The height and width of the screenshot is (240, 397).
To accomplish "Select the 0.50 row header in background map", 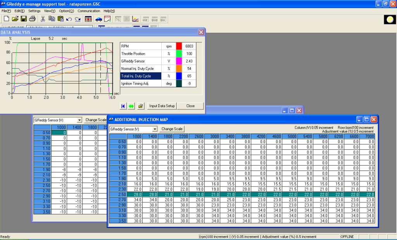I will pos(43,133).
